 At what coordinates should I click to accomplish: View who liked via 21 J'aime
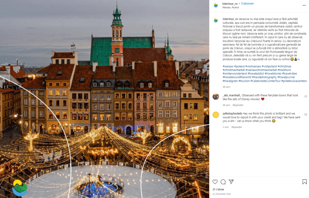[218, 189]
